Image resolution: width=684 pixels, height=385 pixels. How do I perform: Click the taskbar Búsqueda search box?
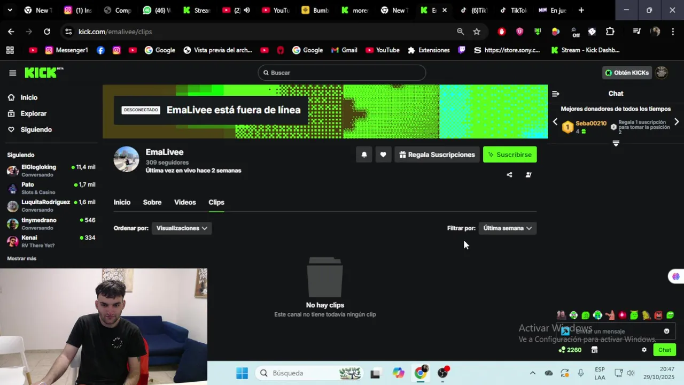pyautogui.click(x=309, y=373)
